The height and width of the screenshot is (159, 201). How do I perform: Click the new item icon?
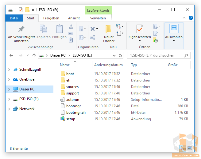118,26
